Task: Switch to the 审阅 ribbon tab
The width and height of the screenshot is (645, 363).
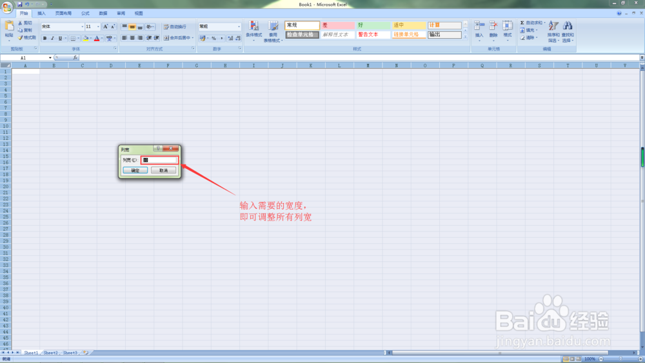Action: click(121, 13)
